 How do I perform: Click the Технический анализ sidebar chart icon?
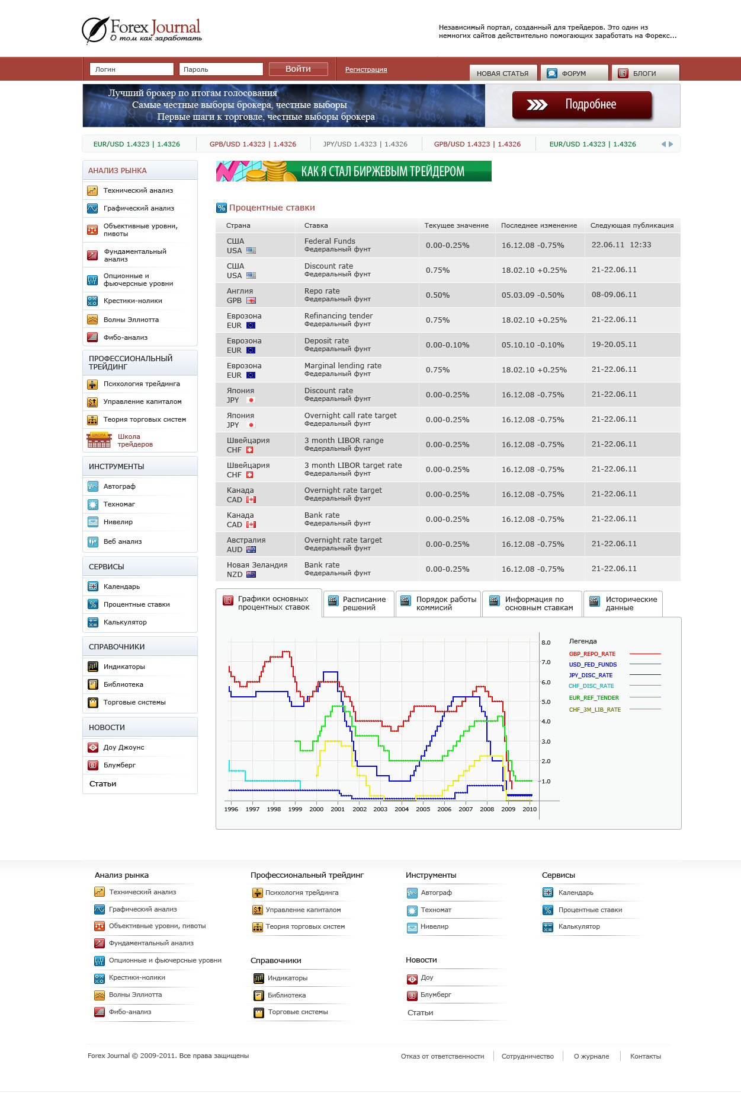click(x=92, y=190)
